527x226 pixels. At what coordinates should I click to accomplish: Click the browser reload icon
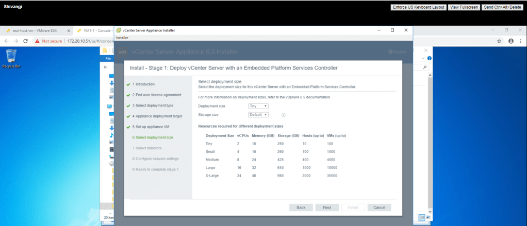point(26,41)
